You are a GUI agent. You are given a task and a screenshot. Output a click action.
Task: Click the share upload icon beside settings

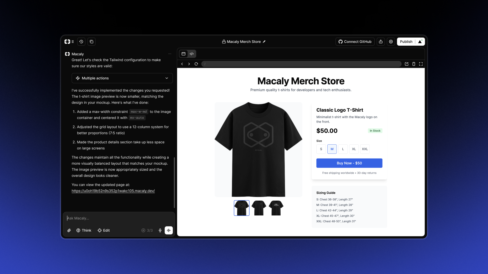click(381, 42)
